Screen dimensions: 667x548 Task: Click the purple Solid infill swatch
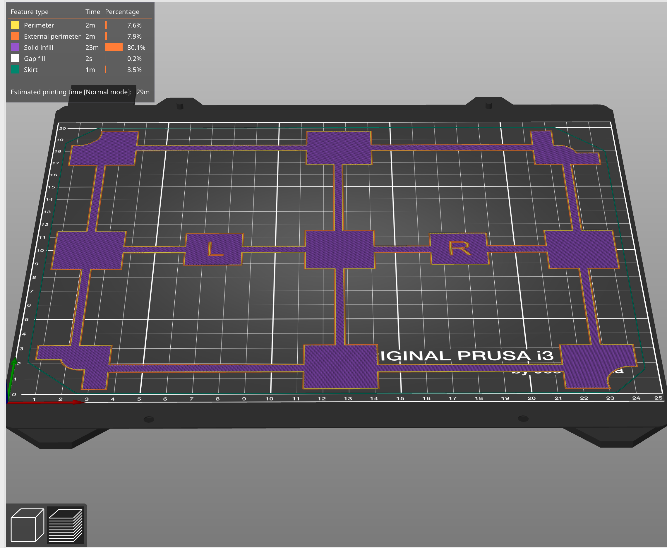pos(15,47)
